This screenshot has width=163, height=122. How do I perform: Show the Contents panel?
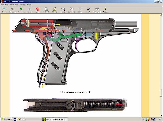point(71,10)
